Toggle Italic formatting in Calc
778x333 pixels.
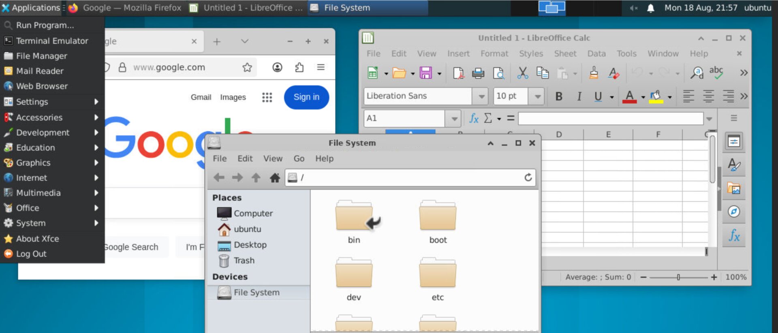[579, 96]
